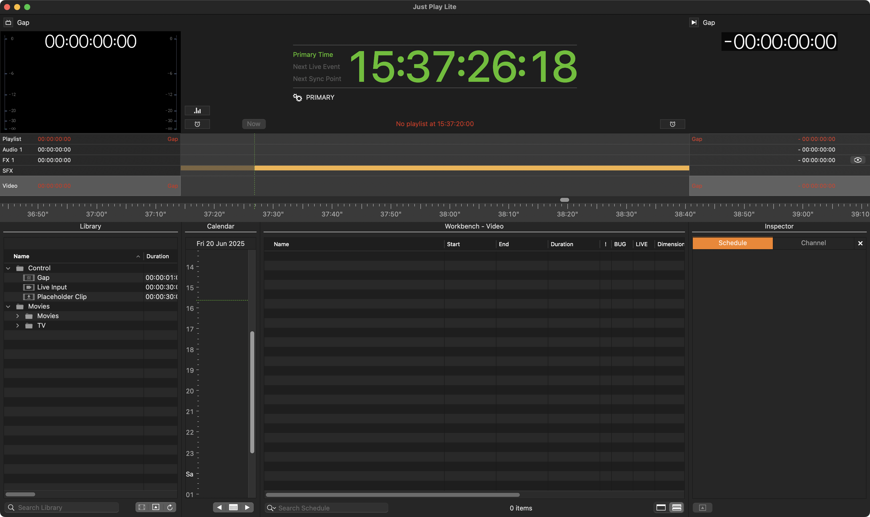Viewport: 870px width, 517px height.
Task: Click the audio levels meter icon button
Action: pos(197,110)
